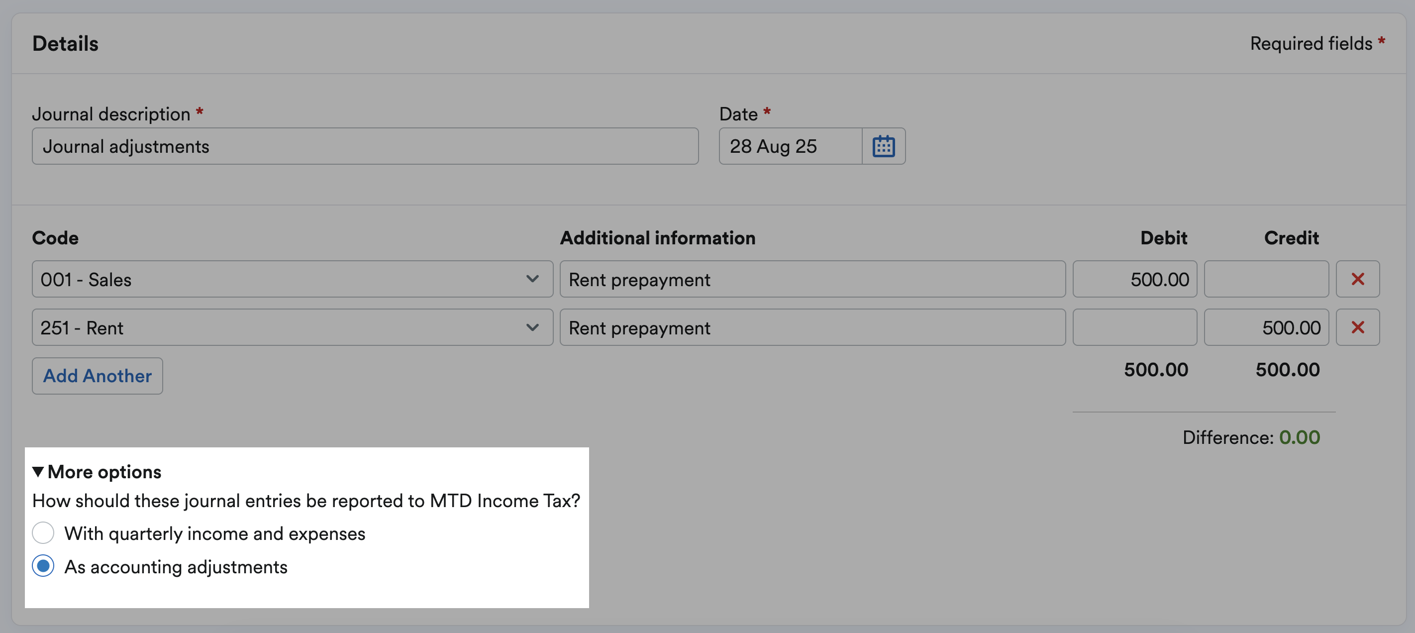Click empty Debit field on Rent line
Image resolution: width=1415 pixels, height=633 pixels.
(x=1135, y=327)
